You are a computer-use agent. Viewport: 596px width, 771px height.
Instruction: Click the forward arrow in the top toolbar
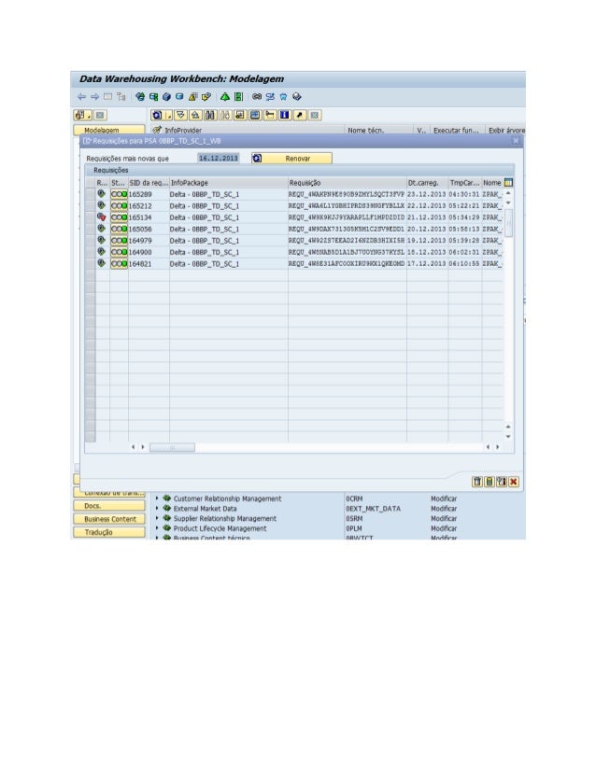(x=94, y=97)
